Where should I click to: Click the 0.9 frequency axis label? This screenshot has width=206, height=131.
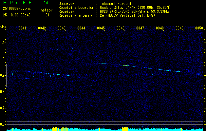(3, 75)
